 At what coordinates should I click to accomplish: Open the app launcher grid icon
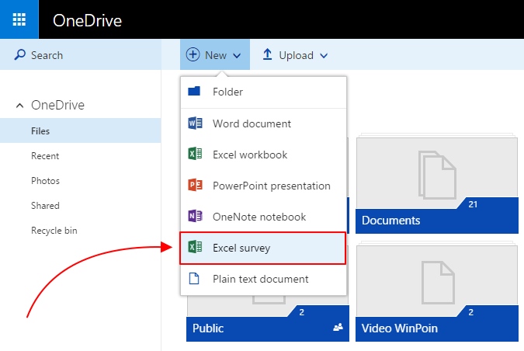tap(19, 19)
